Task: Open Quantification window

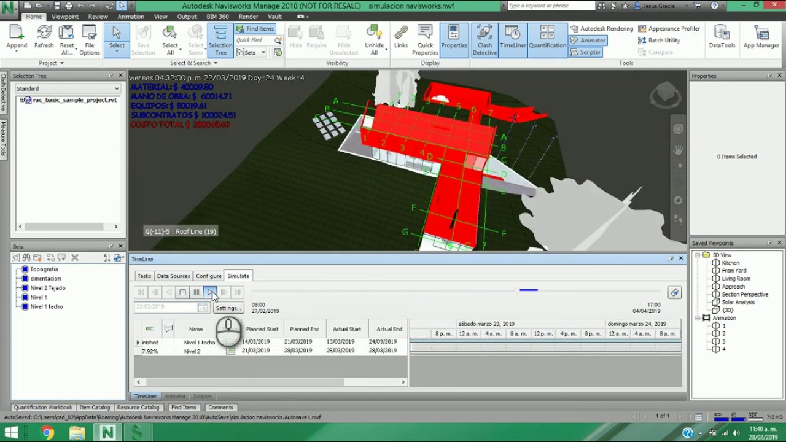Action: point(547,40)
